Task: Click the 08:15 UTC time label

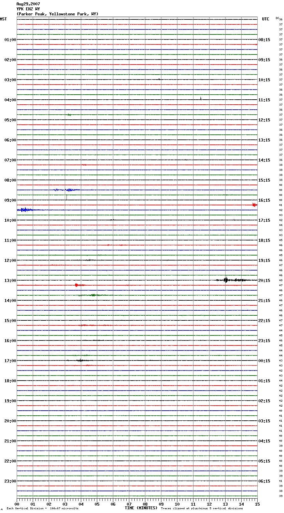Action: click(264, 40)
